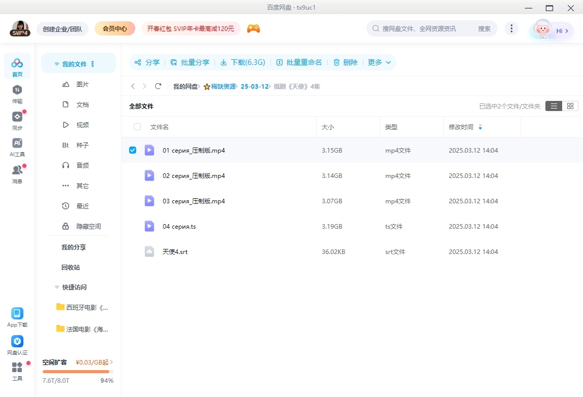The width and height of the screenshot is (583, 397).
Task: Open the AI工具 sidebar icon
Action: click(x=17, y=146)
